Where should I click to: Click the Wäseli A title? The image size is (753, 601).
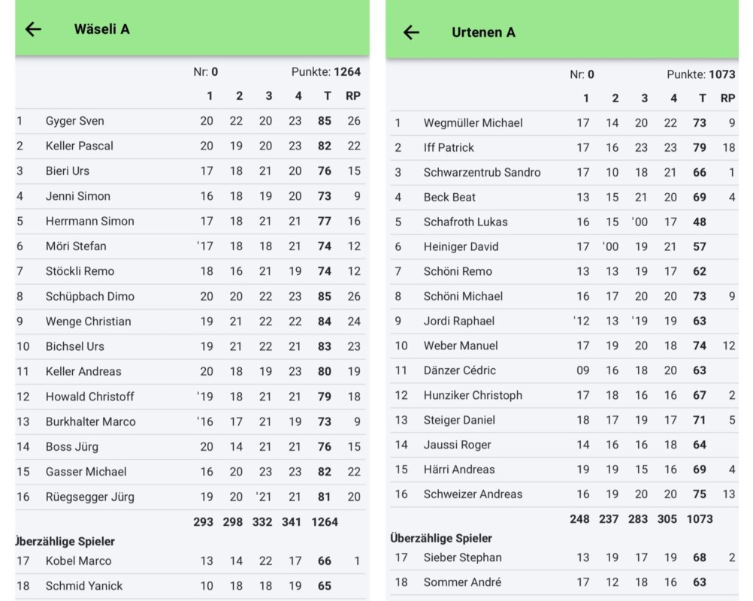[x=101, y=29]
